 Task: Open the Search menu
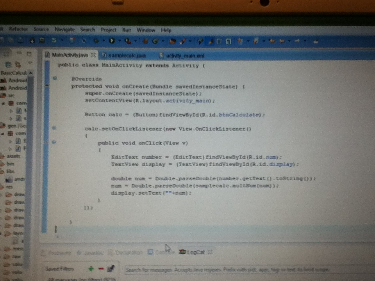[x=87, y=30]
